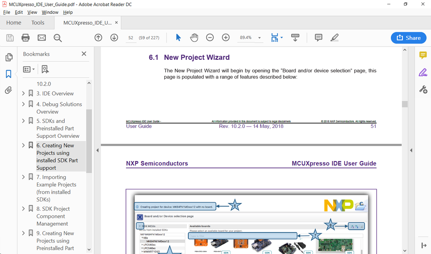The height and width of the screenshot is (254, 431).
Task: Close the MCUXpresso_IDE_U... document tab
Action: click(x=116, y=22)
